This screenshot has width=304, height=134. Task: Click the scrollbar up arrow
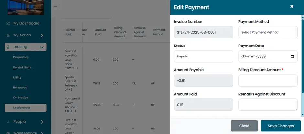302,17
